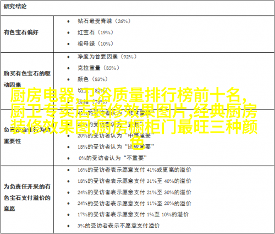
Task: Select the 有色宝石偏好 row label
Action: [x=21, y=32]
